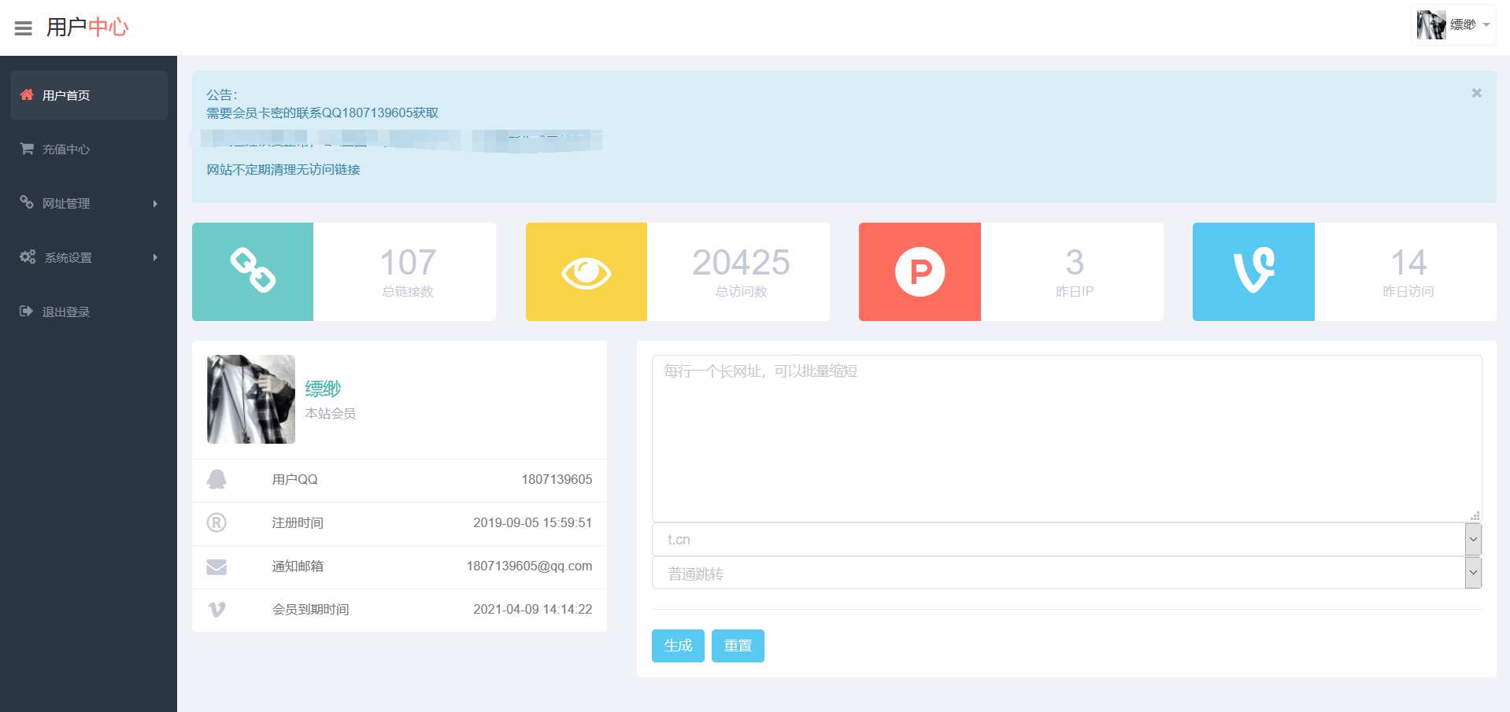Click the QQ penguin icon in 用户QQ row
1510x712 pixels.
tap(217, 479)
